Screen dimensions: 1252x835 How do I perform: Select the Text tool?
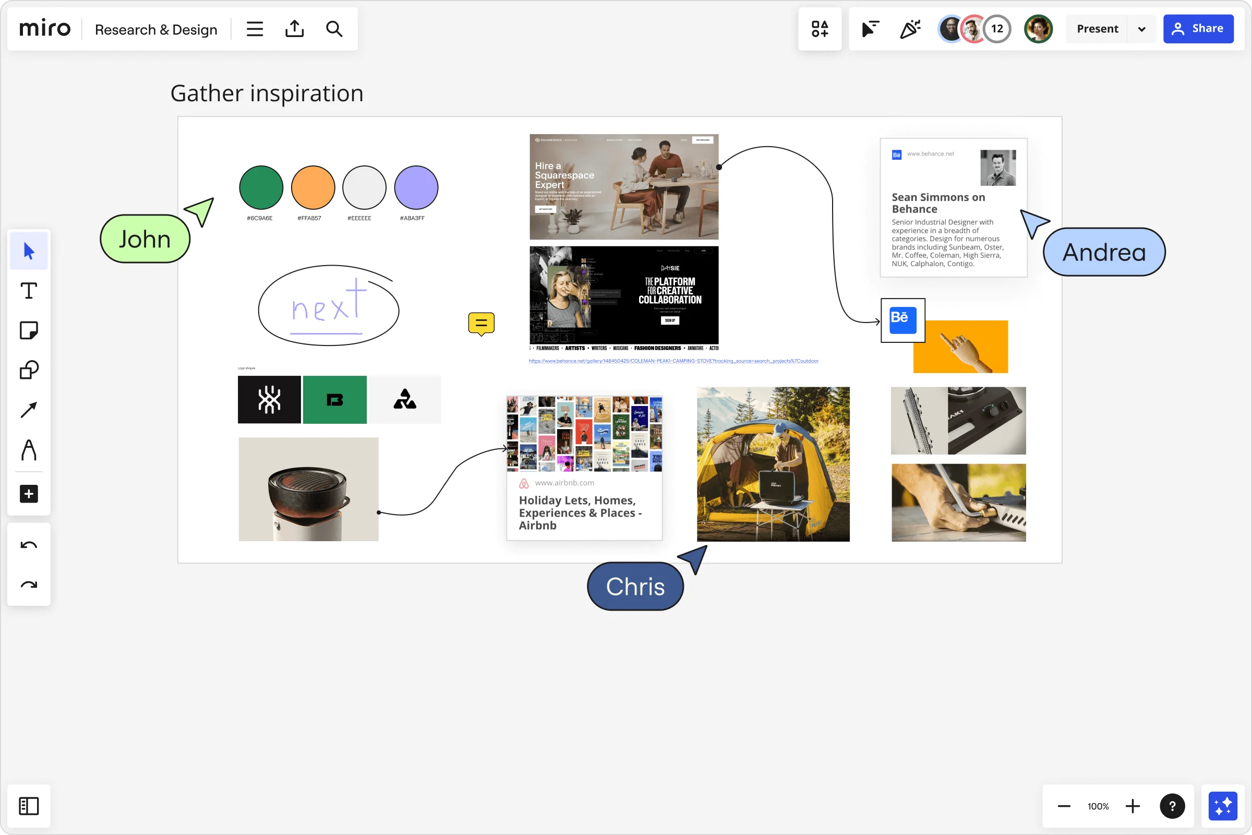[29, 290]
